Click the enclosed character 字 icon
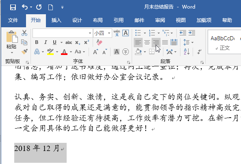The image size is (241, 164). [x=126, y=52]
